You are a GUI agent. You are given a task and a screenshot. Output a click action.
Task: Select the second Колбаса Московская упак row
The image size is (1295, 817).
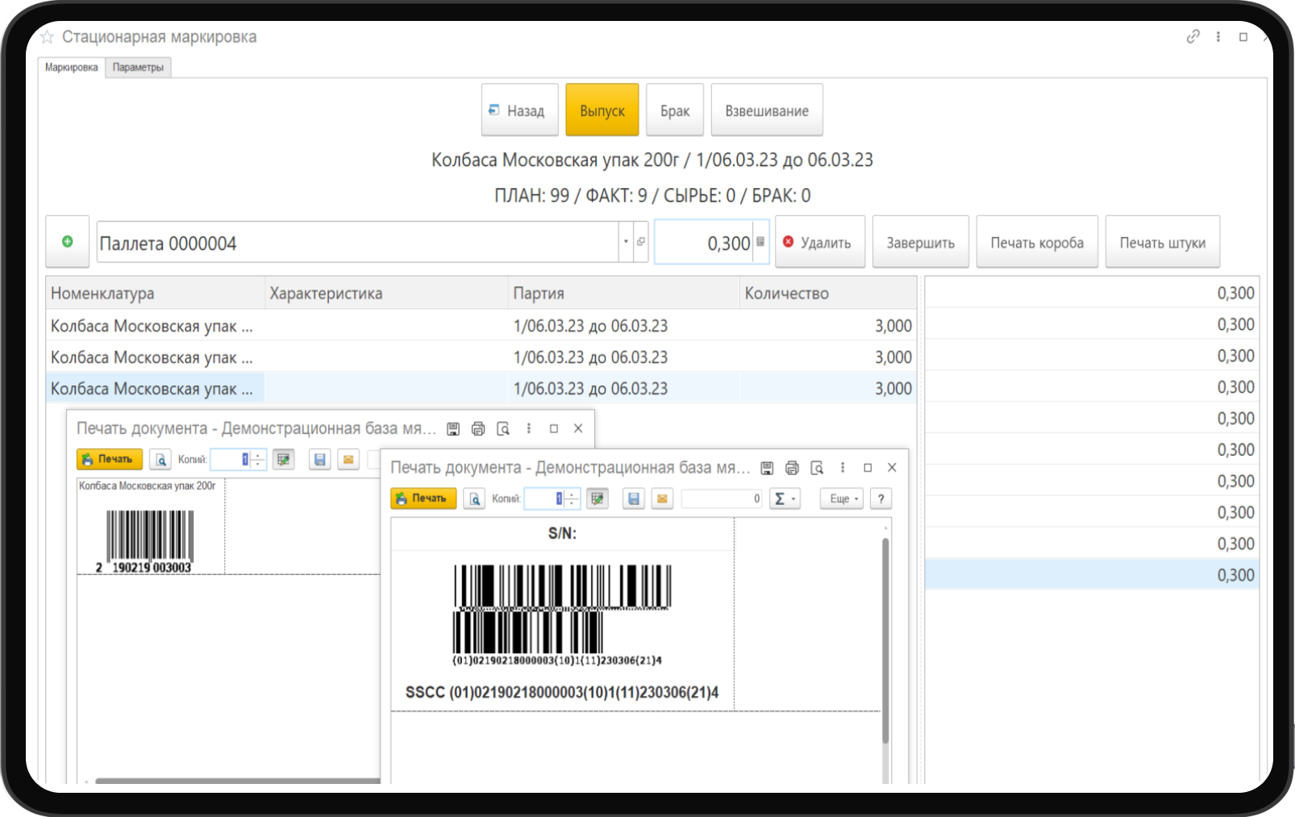pyautogui.click(x=481, y=357)
